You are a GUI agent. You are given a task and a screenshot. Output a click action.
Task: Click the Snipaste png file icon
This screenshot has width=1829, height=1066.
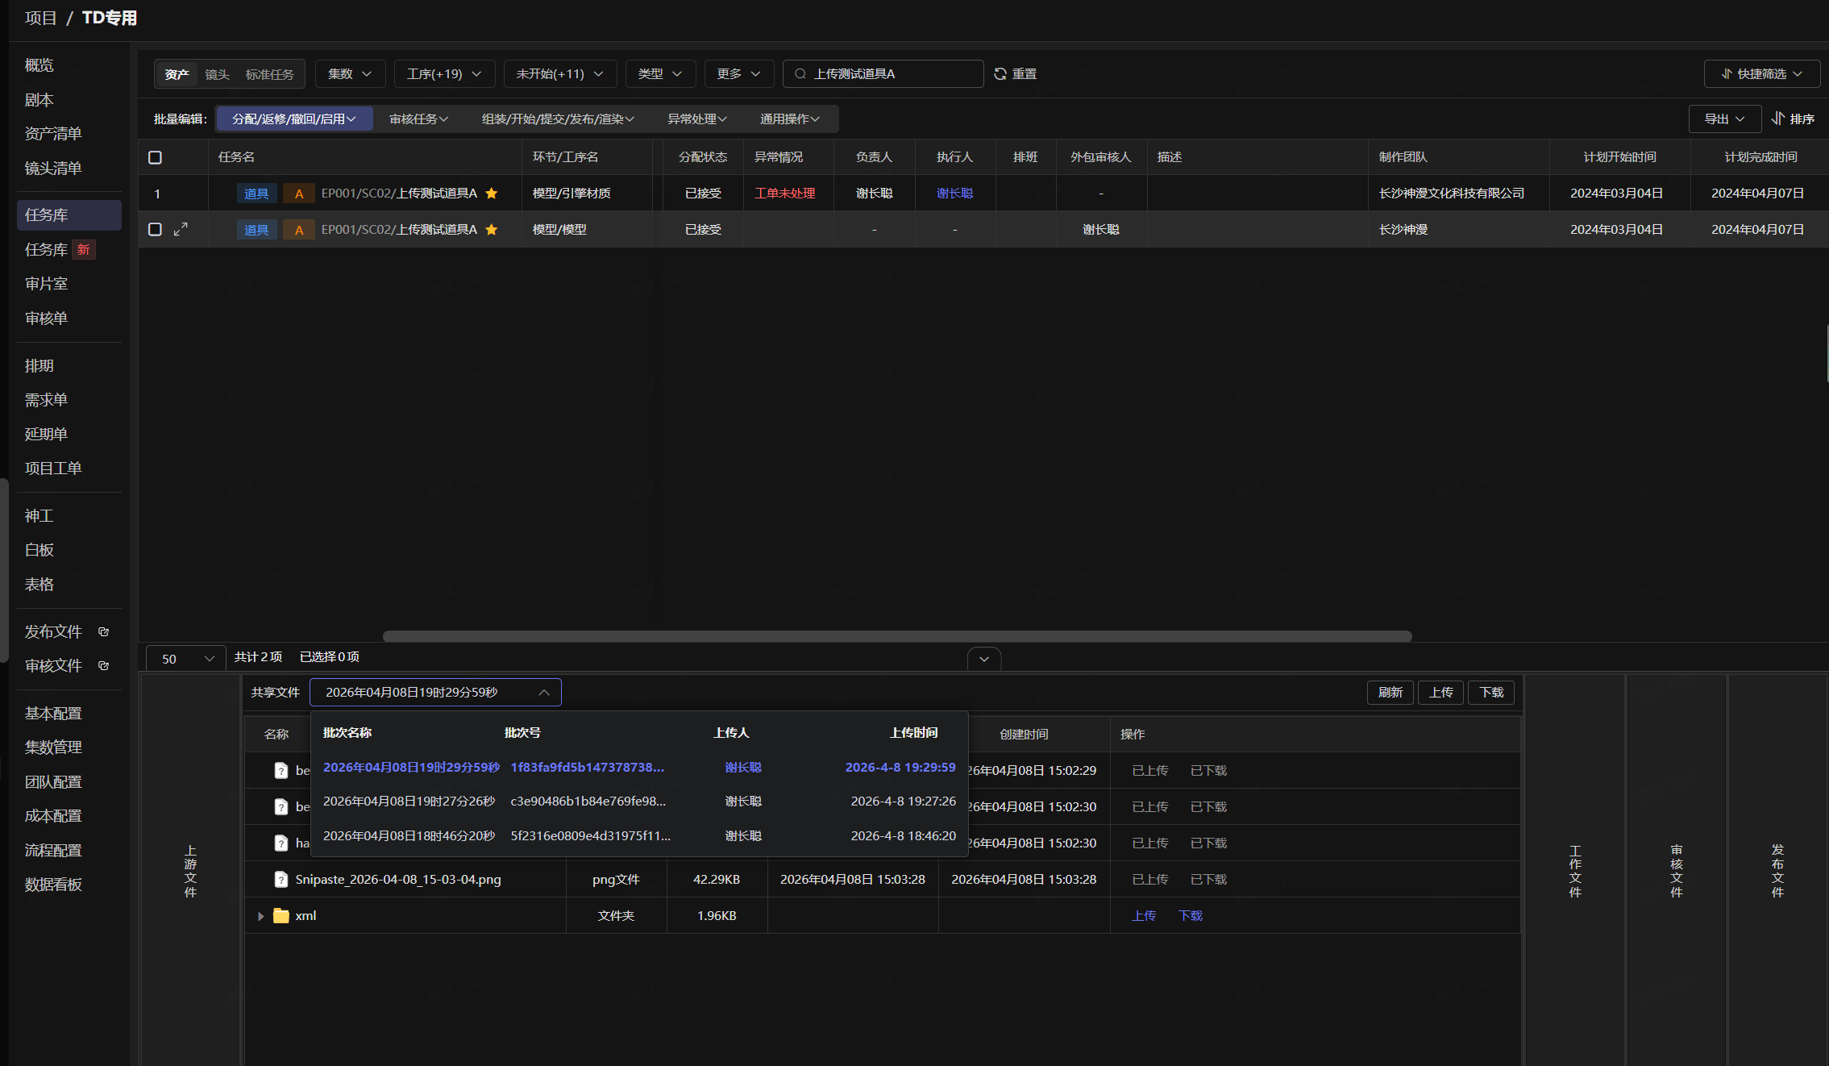point(281,879)
